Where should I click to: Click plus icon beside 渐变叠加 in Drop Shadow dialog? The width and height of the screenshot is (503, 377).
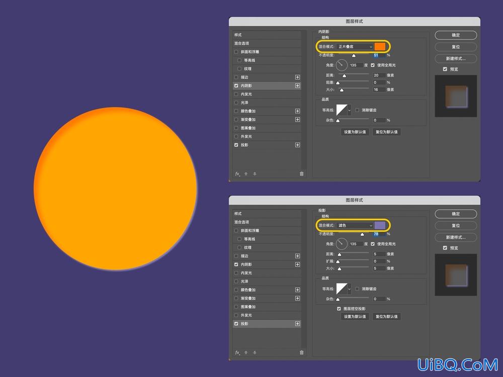[x=297, y=299]
